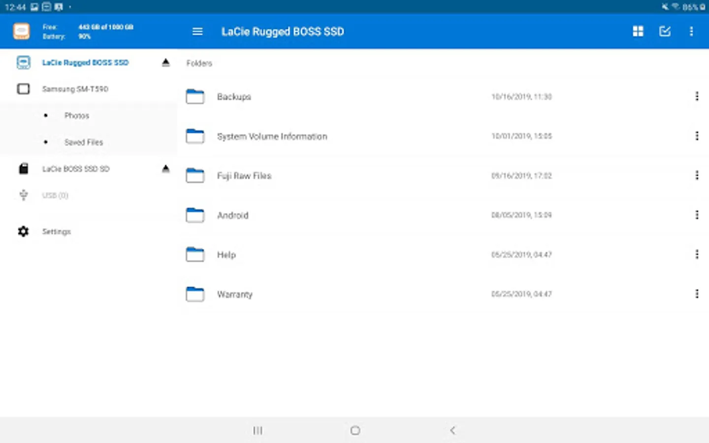Viewport: 709px width, 443px height.
Task: Open Saved Files under Samsung SM-T590
Action: 84,142
